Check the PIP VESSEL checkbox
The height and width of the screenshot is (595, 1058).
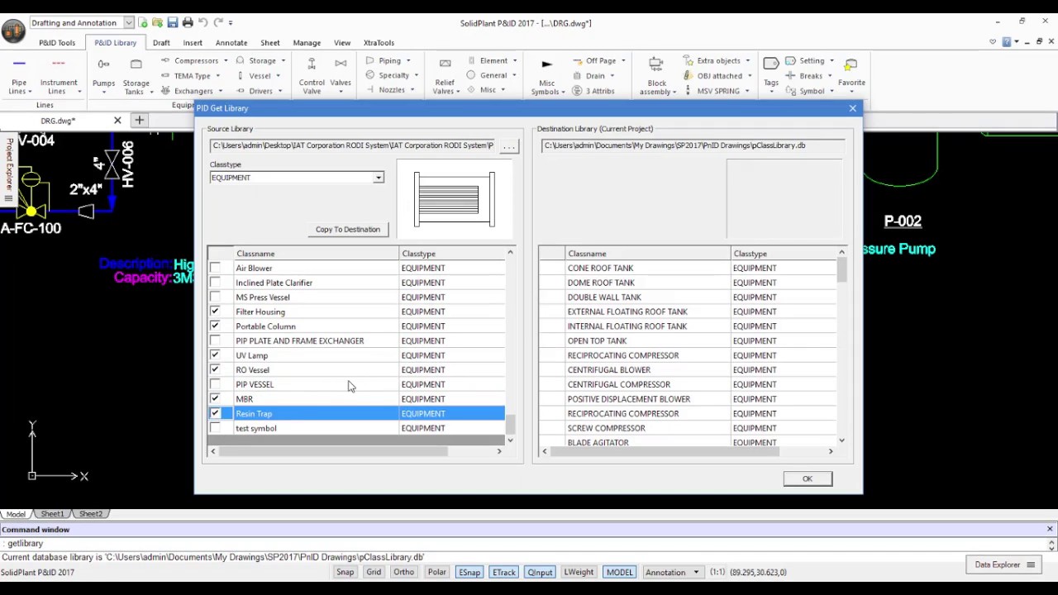(x=215, y=384)
